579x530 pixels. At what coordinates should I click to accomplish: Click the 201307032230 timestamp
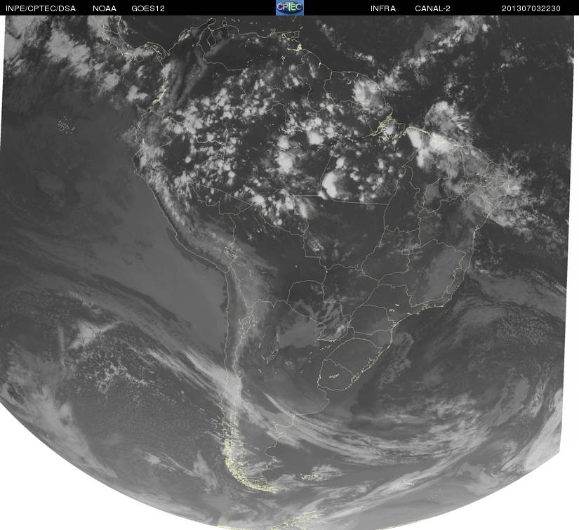[x=531, y=8]
